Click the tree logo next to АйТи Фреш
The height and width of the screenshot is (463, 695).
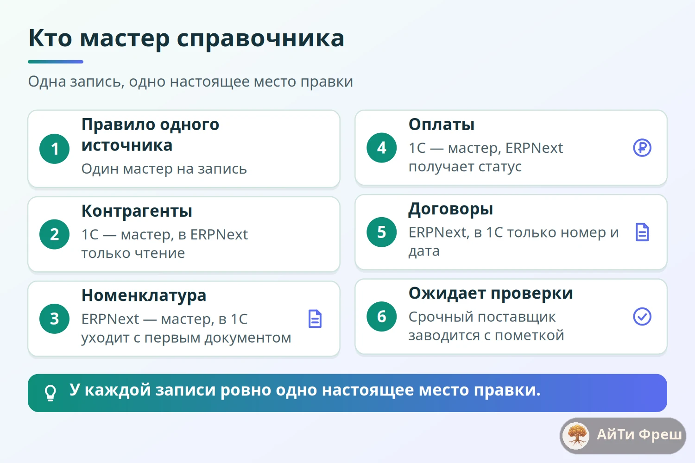click(x=576, y=436)
